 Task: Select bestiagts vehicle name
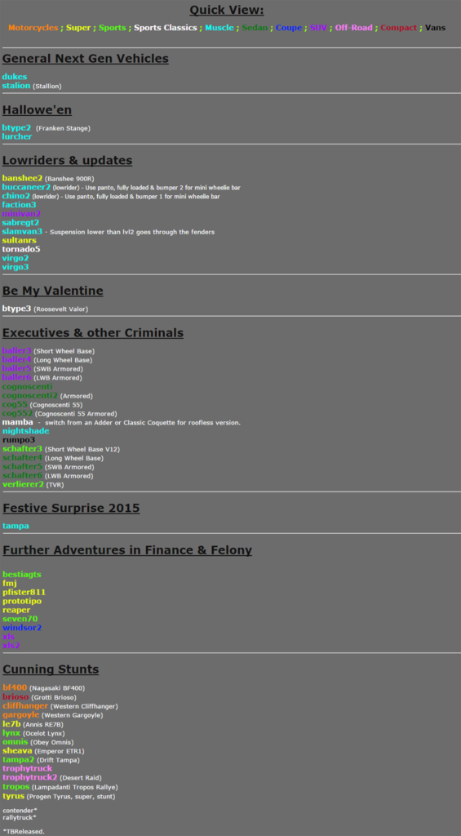click(x=22, y=574)
